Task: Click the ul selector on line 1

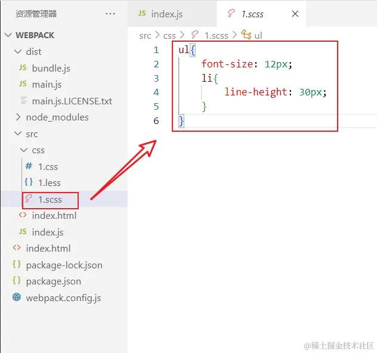Action: [x=184, y=49]
